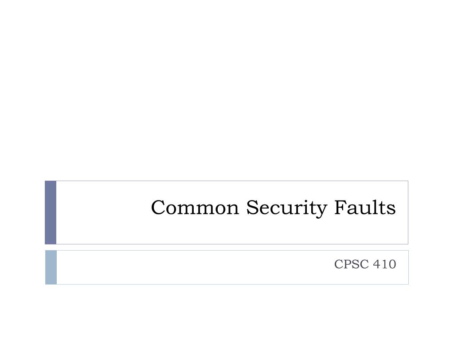Click the letter "C" starting "Common"
This screenshot has height=340, width=454.
pyautogui.click(x=158, y=207)
